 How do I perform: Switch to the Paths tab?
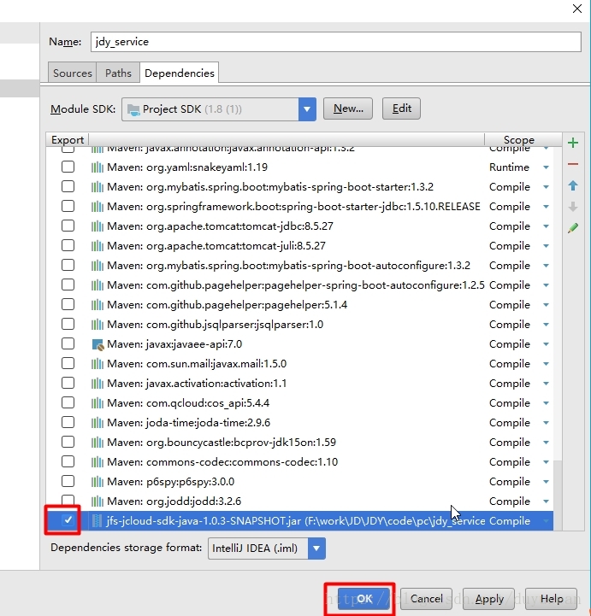[118, 73]
